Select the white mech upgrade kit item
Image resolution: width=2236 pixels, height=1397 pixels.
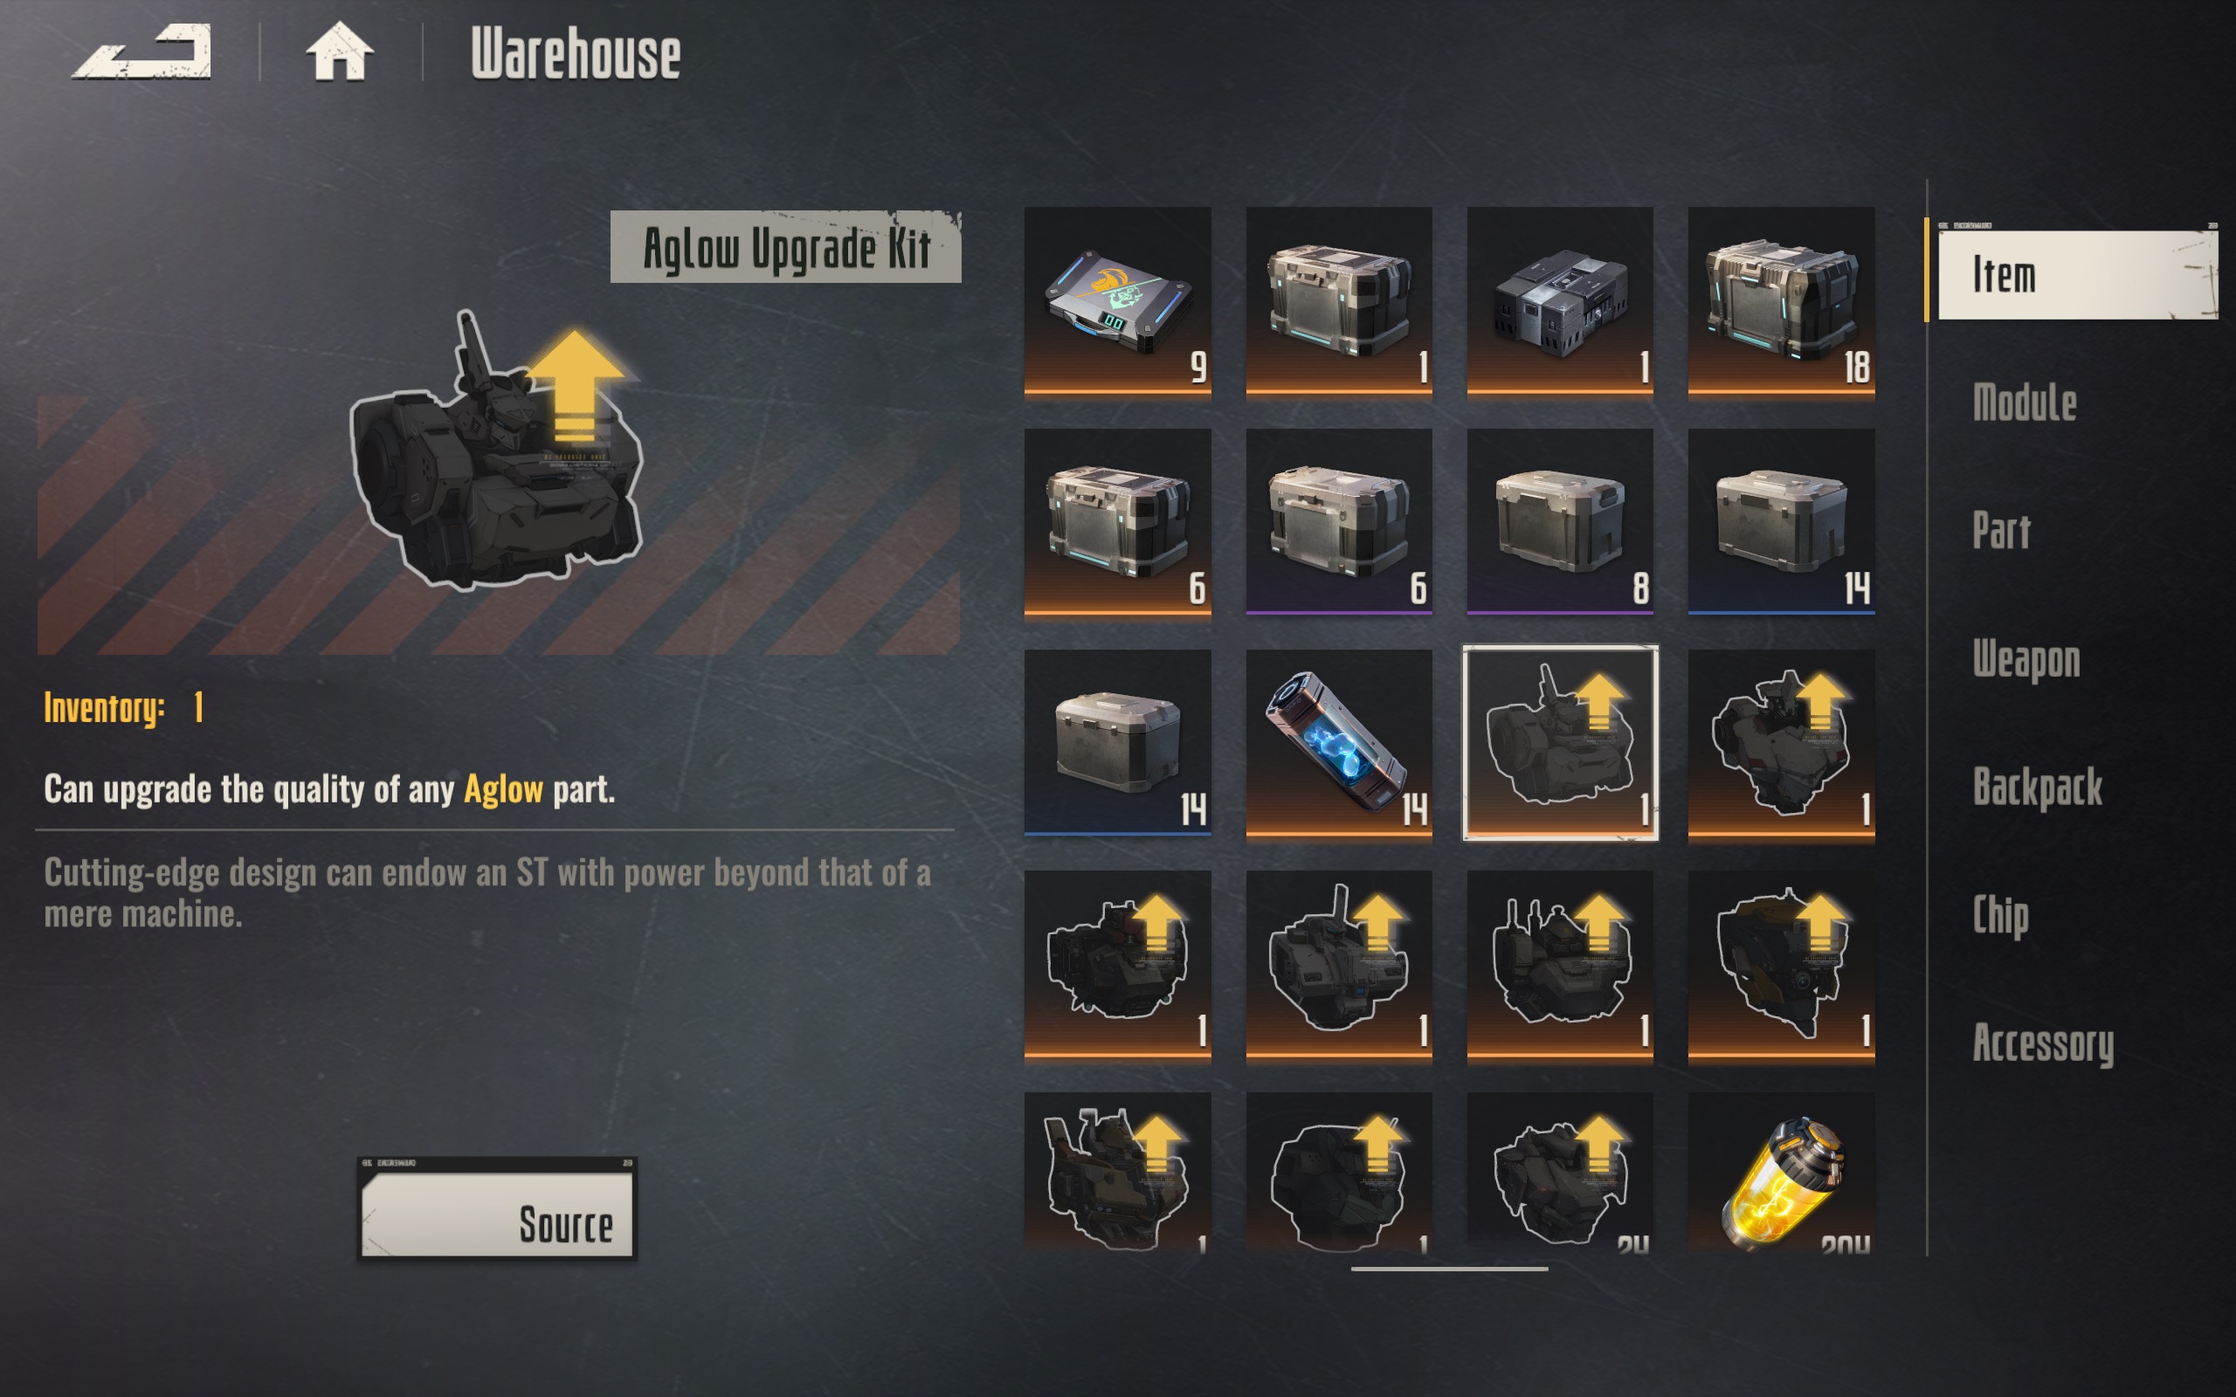click(x=1782, y=746)
